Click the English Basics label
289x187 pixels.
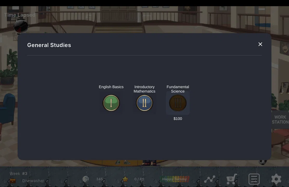(111, 87)
